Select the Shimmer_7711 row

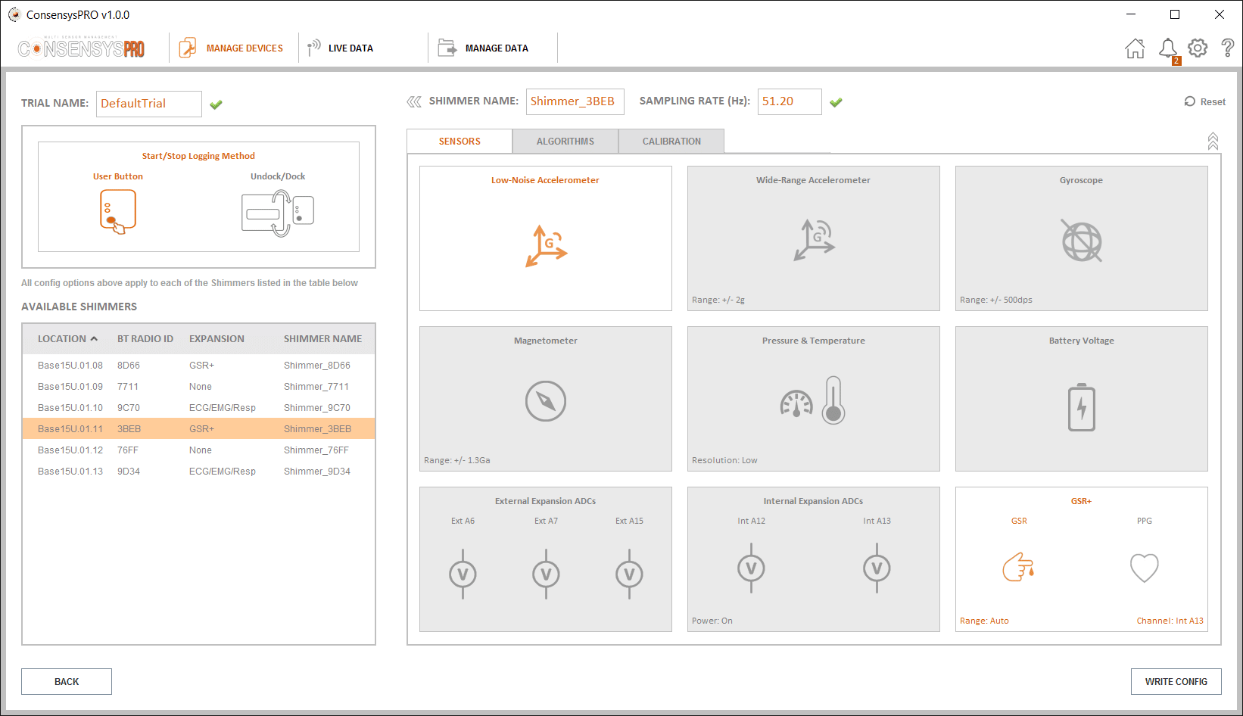[x=198, y=387]
